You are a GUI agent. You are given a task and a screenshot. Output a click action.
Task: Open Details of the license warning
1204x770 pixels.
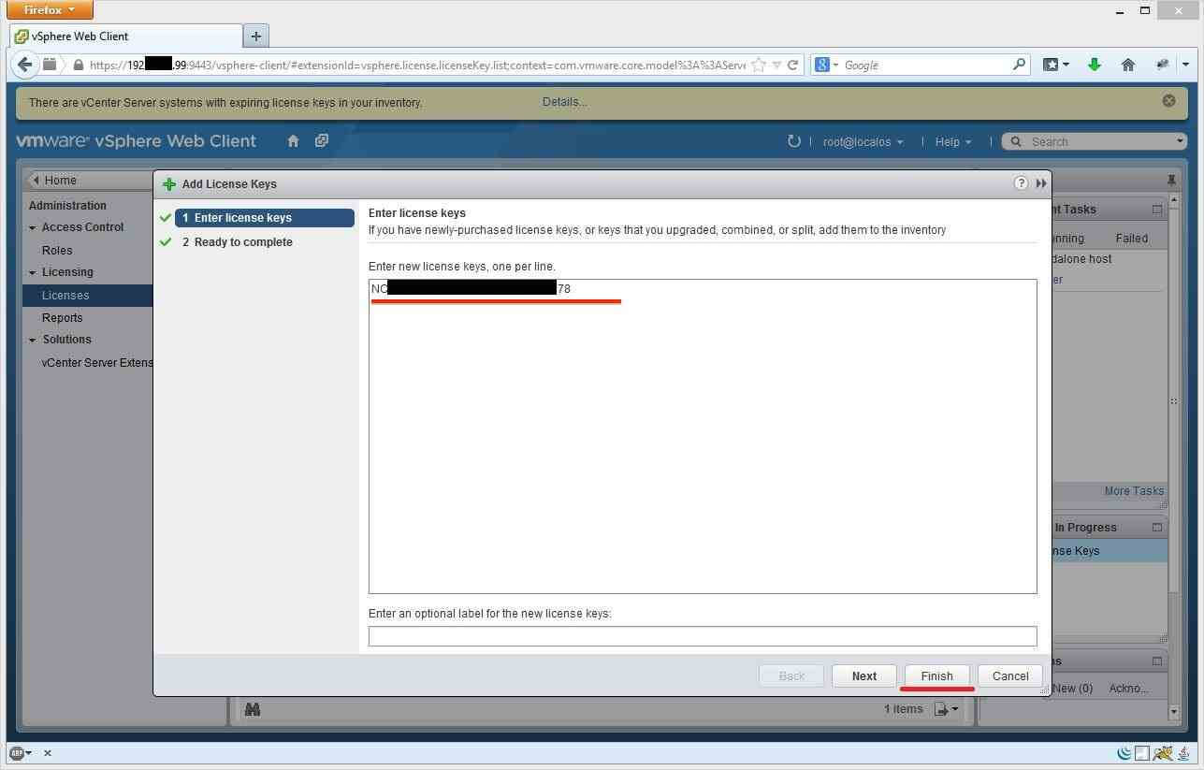(x=564, y=102)
